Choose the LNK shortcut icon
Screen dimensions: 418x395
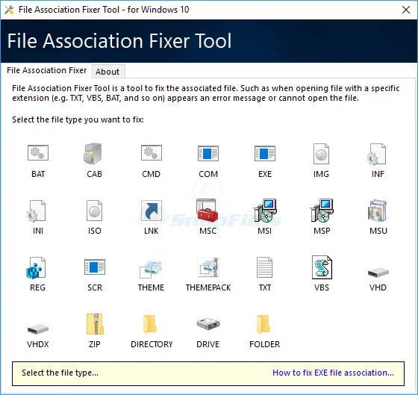[151, 211]
